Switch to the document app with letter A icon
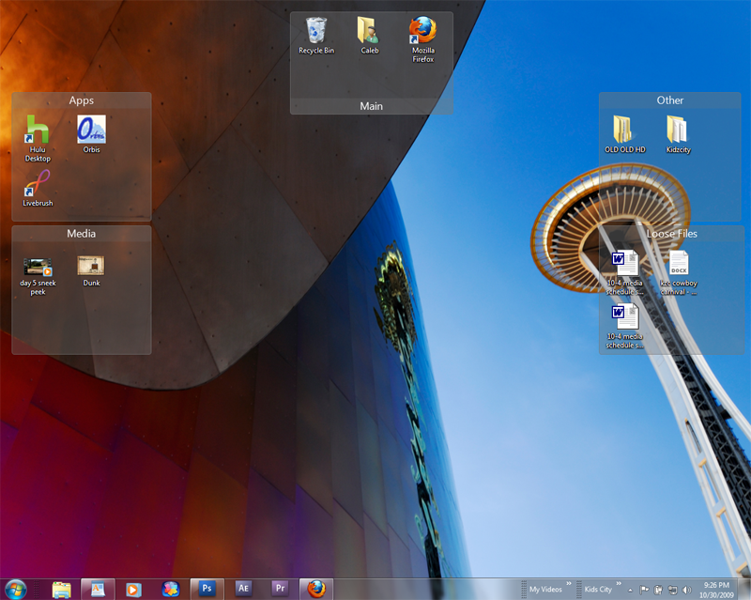Screen dimensions: 751x600 pos(98,589)
